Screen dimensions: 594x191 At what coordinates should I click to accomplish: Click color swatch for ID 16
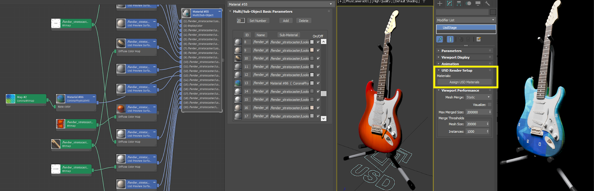point(312,108)
